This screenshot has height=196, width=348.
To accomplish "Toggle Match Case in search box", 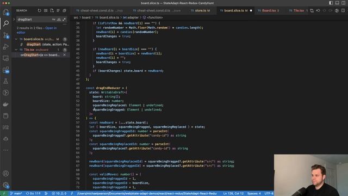I will tap(53, 20).
